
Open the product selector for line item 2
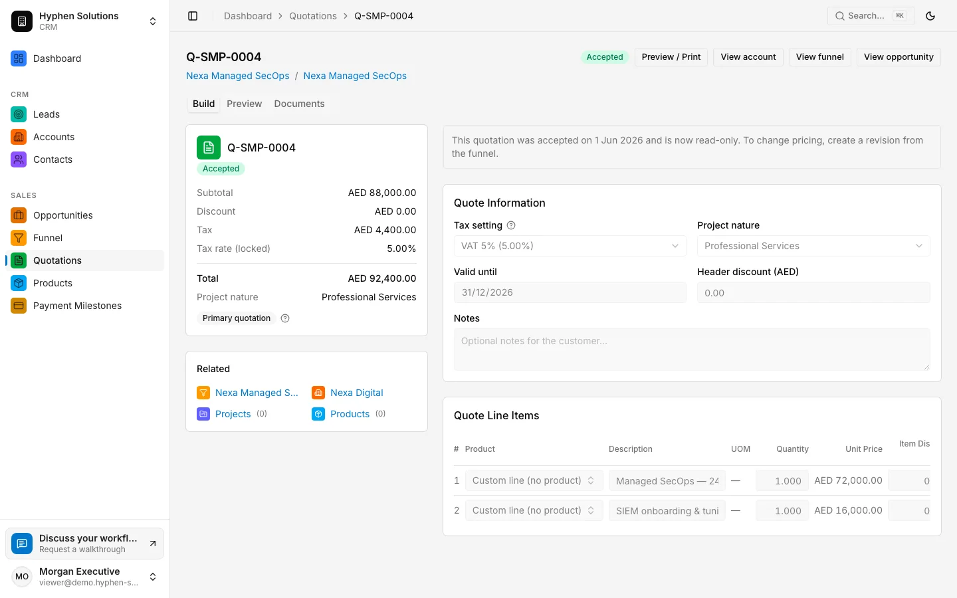[534, 510]
